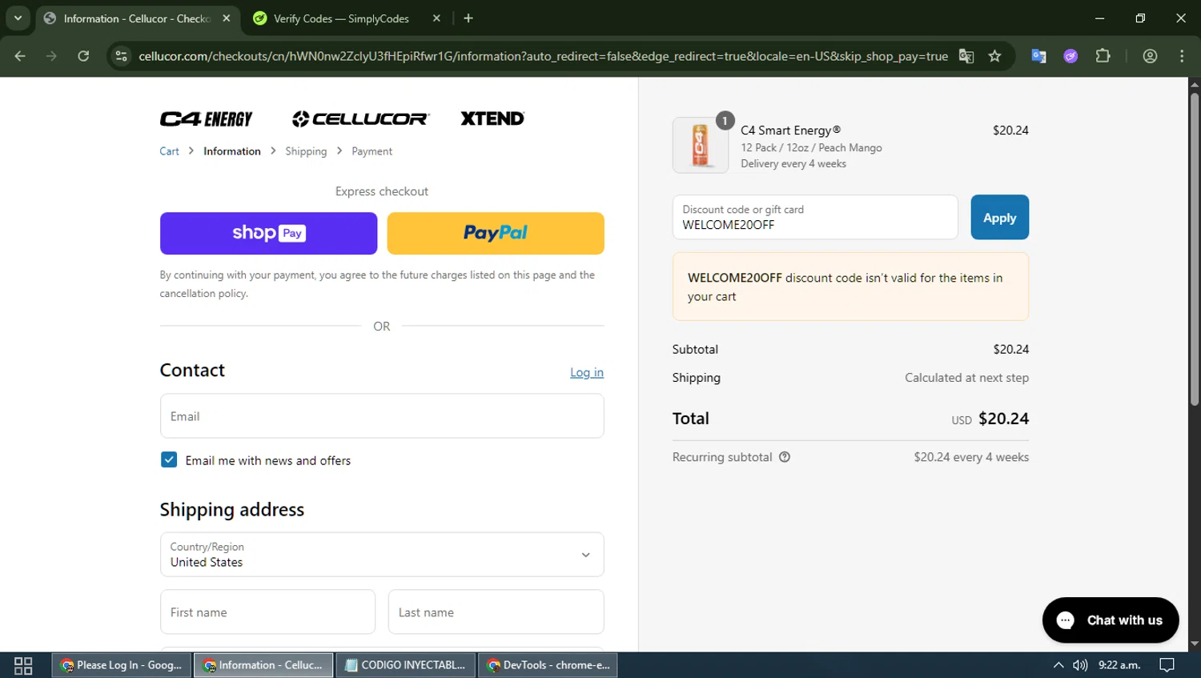1201x678 pixels.
Task: Switch to CODIGO INYECTABLE taskbar window
Action: pyautogui.click(x=405, y=665)
